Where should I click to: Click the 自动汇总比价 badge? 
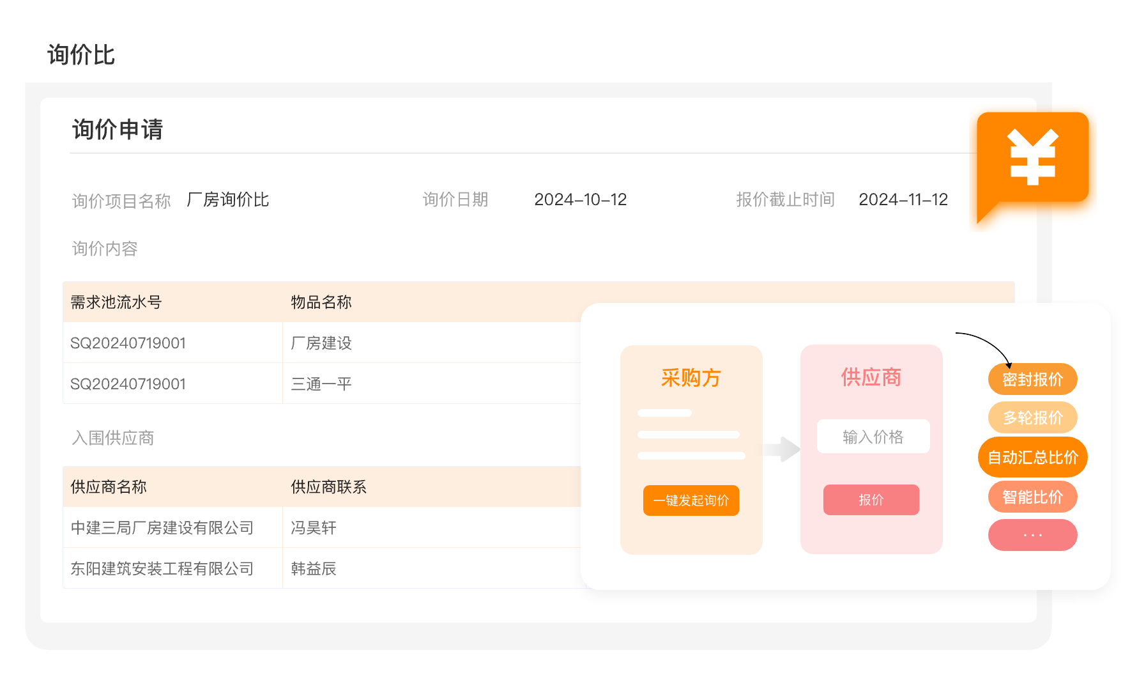1032,457
